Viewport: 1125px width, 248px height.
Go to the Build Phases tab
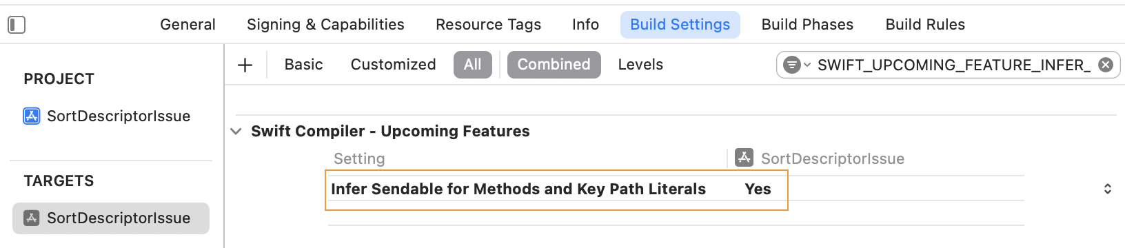tap(807, 24)
